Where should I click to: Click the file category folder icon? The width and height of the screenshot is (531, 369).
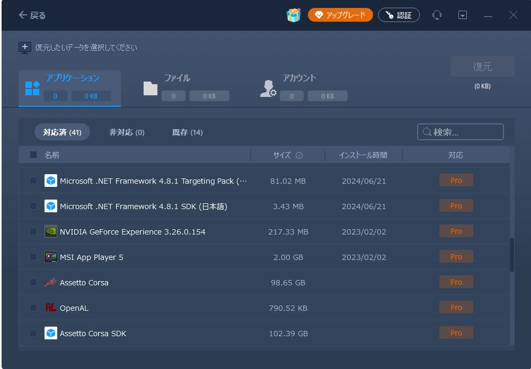pos(151,88)
